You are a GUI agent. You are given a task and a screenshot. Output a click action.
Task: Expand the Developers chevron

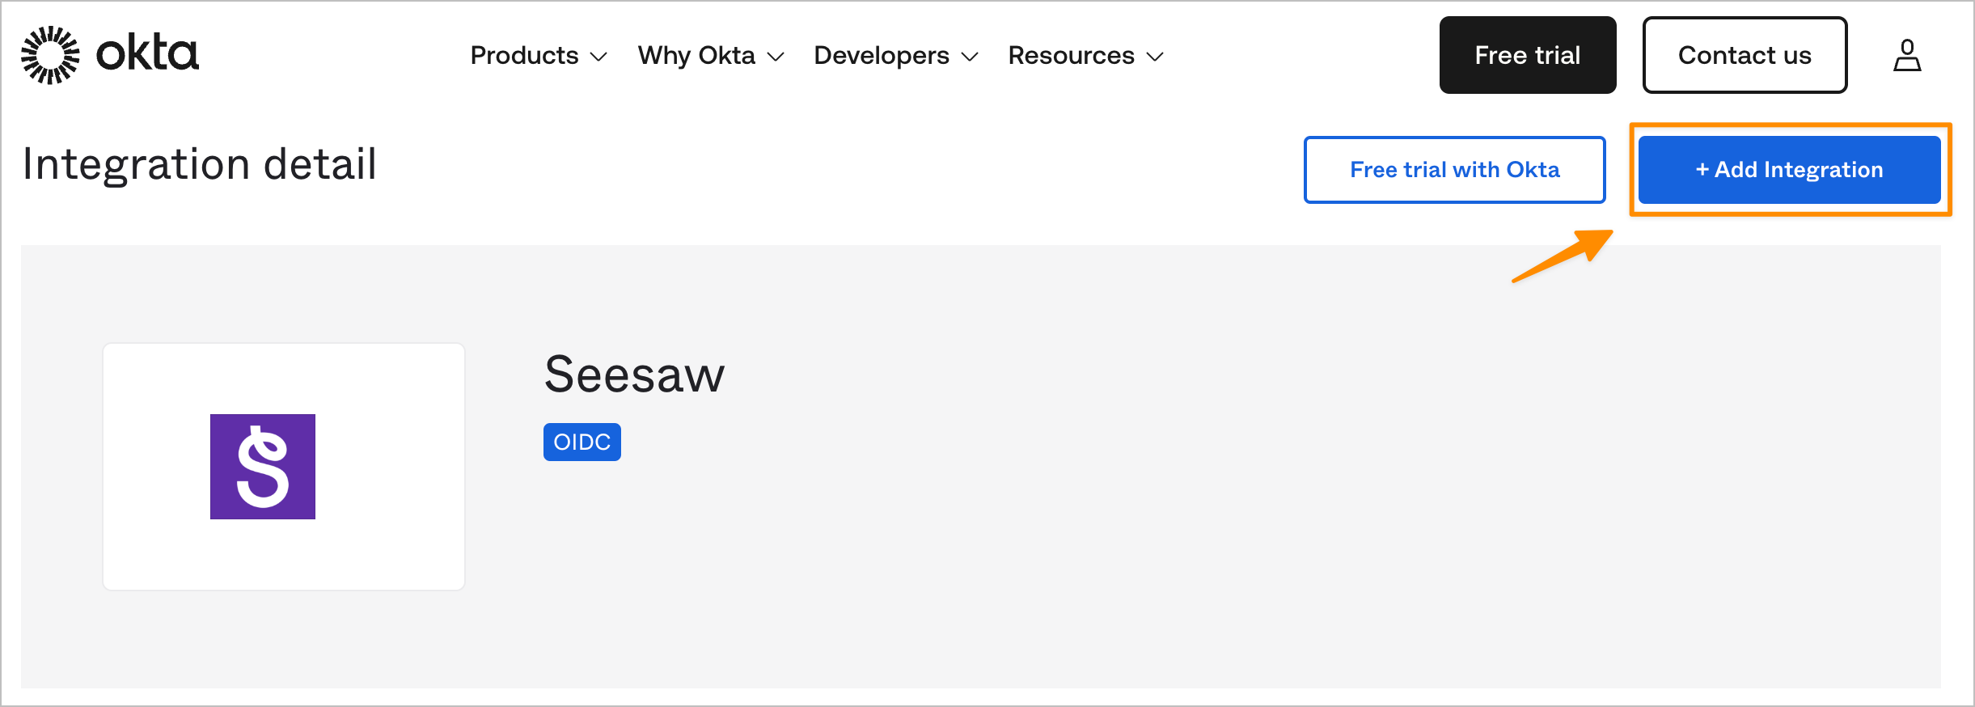[971, 57]
